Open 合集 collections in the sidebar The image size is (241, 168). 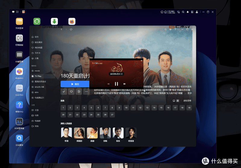point(35,58)
